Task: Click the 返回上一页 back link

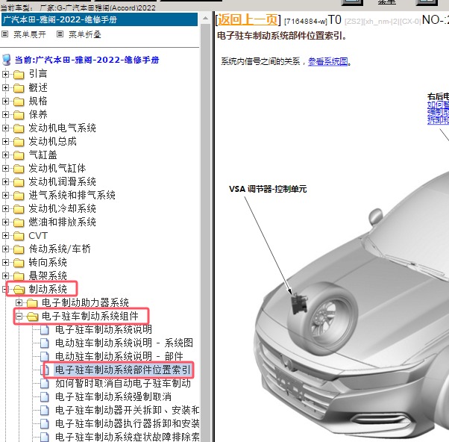Action: click(x=248, y=19)
